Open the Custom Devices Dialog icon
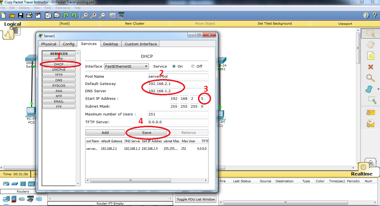380x206 pixels. tap(121, 15)
